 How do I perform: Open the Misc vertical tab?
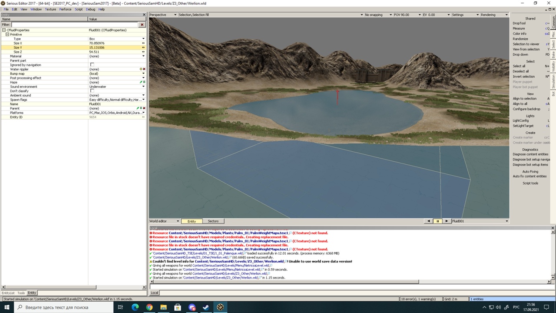click(x=553, y=33)
